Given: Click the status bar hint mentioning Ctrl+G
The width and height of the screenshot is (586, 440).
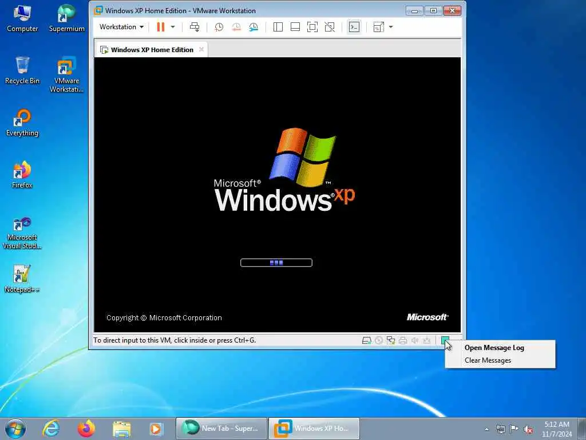Looking at the screenshot, I should click(x=175, y=340).
